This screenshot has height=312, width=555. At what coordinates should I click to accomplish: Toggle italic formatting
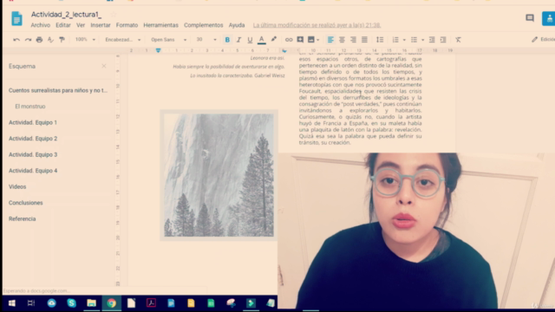(238, 40)
